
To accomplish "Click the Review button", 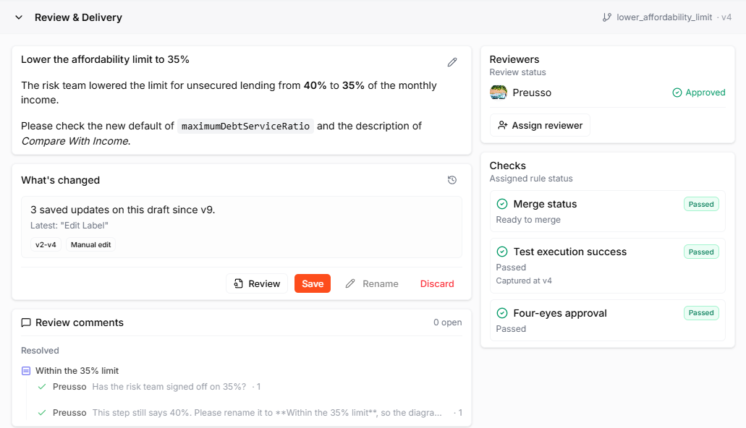I will point(257,284).
